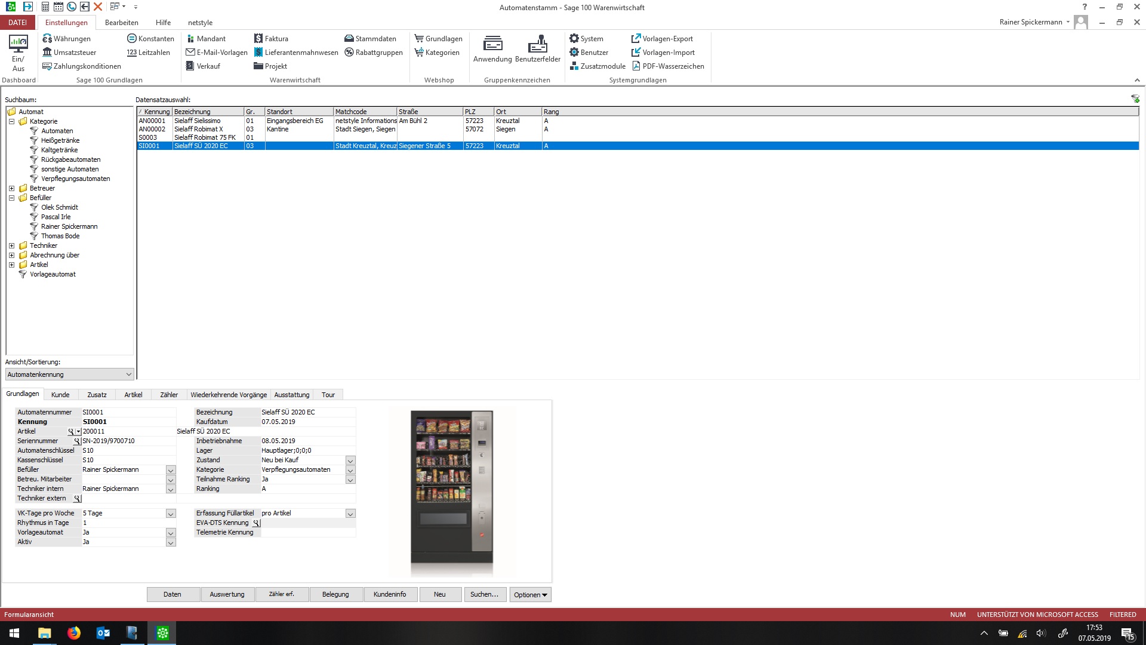Viewport: 1146px width, 645px height.
Task: Collapse the Befüller tree node
Action: tap(11, 198)
